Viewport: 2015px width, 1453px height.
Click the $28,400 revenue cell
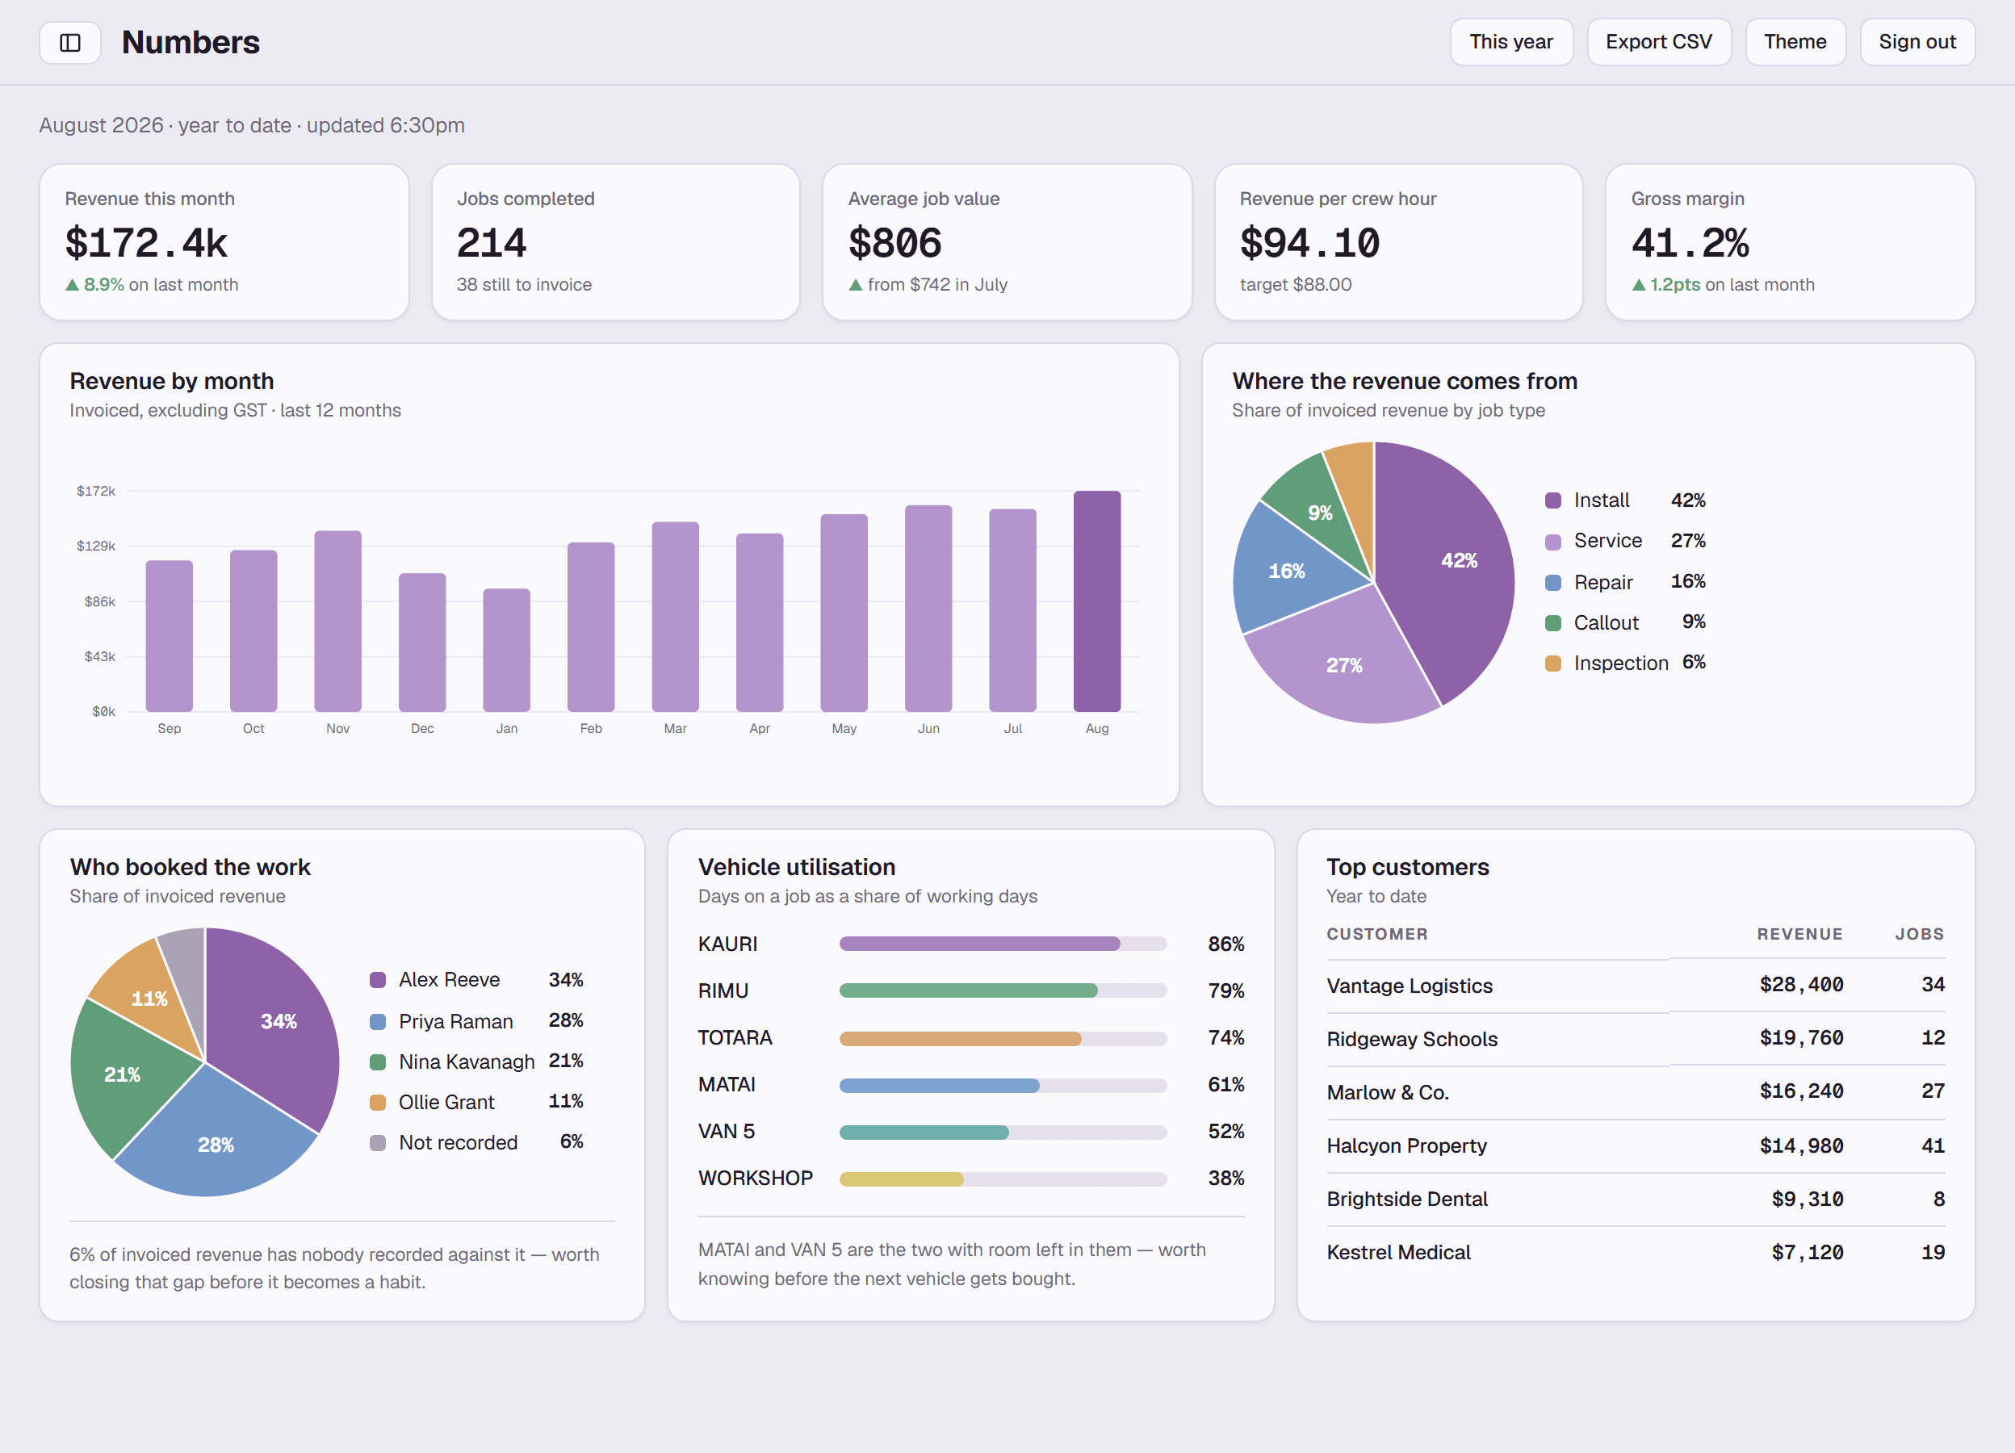[x=1801, y=985]
